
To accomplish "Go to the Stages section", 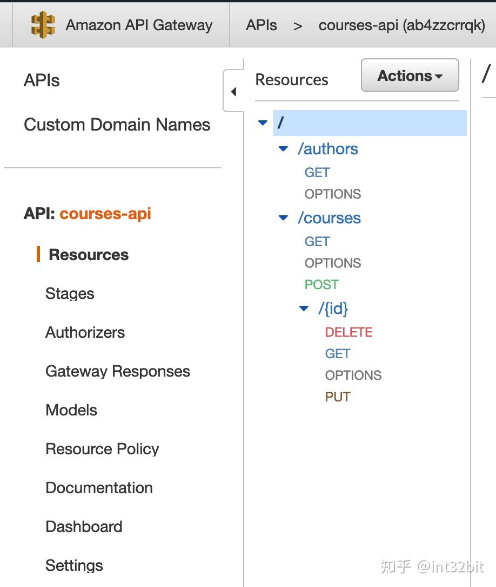I will pyautogui.click(x=70, y=293).
